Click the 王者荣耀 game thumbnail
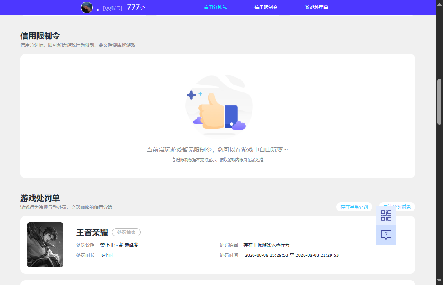The image size is (443, 285). (x=45, y=245)
